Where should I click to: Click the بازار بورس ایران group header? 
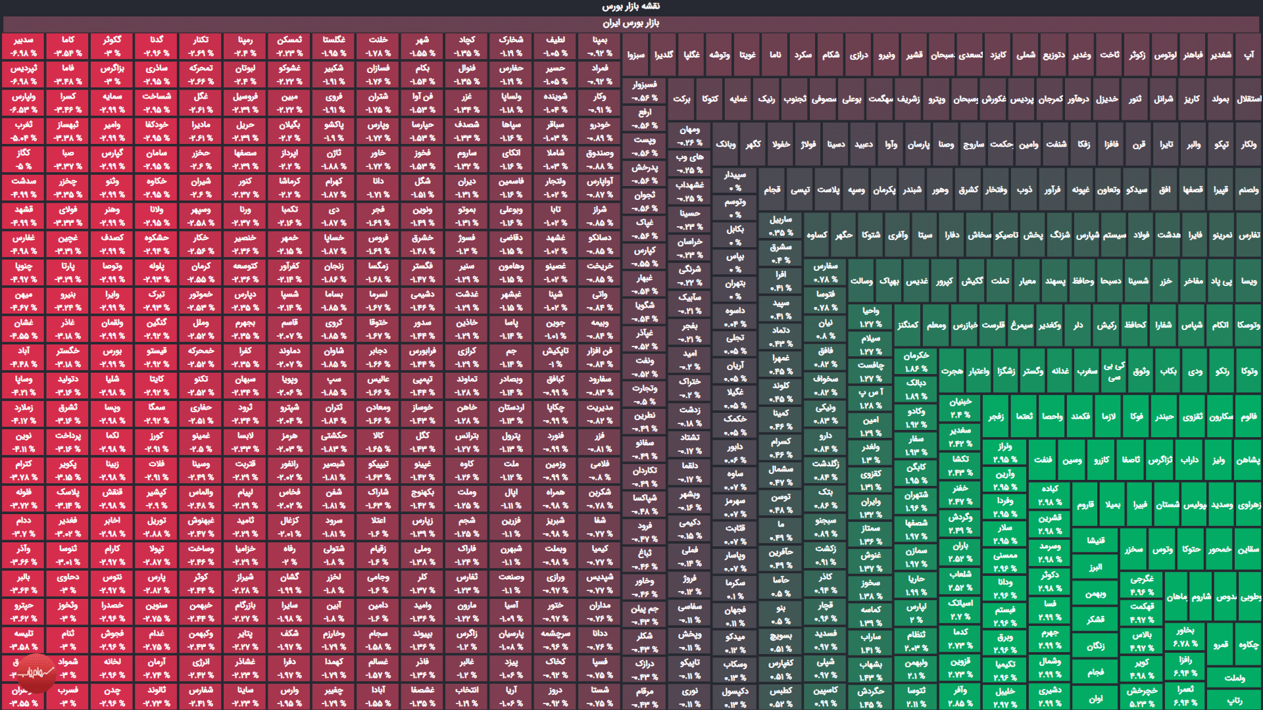tap(631, 24)
